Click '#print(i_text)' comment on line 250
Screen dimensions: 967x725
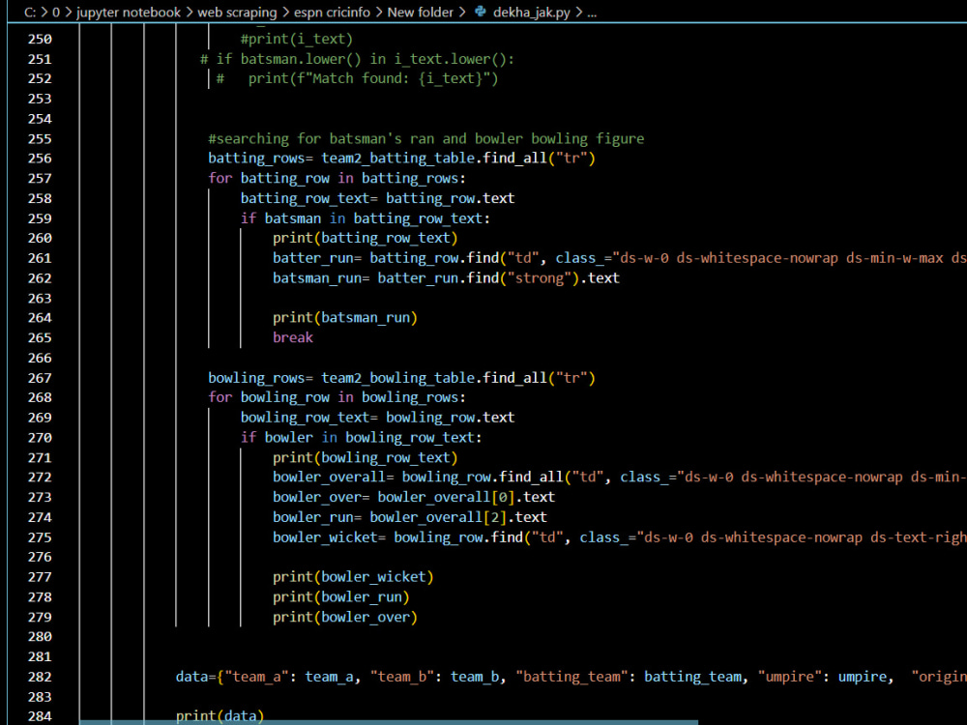coord(297,39)
